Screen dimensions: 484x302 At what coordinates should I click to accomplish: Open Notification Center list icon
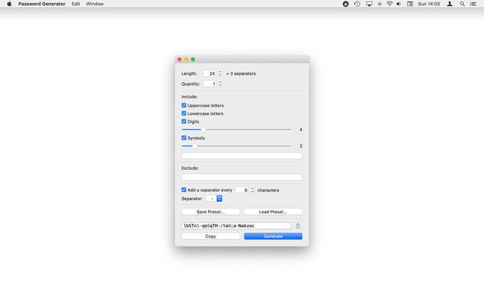point(473,4)
